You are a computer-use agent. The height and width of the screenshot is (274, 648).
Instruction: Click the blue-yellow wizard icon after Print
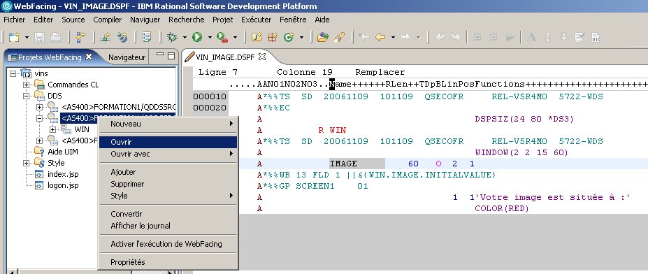[x=80, y=37]
